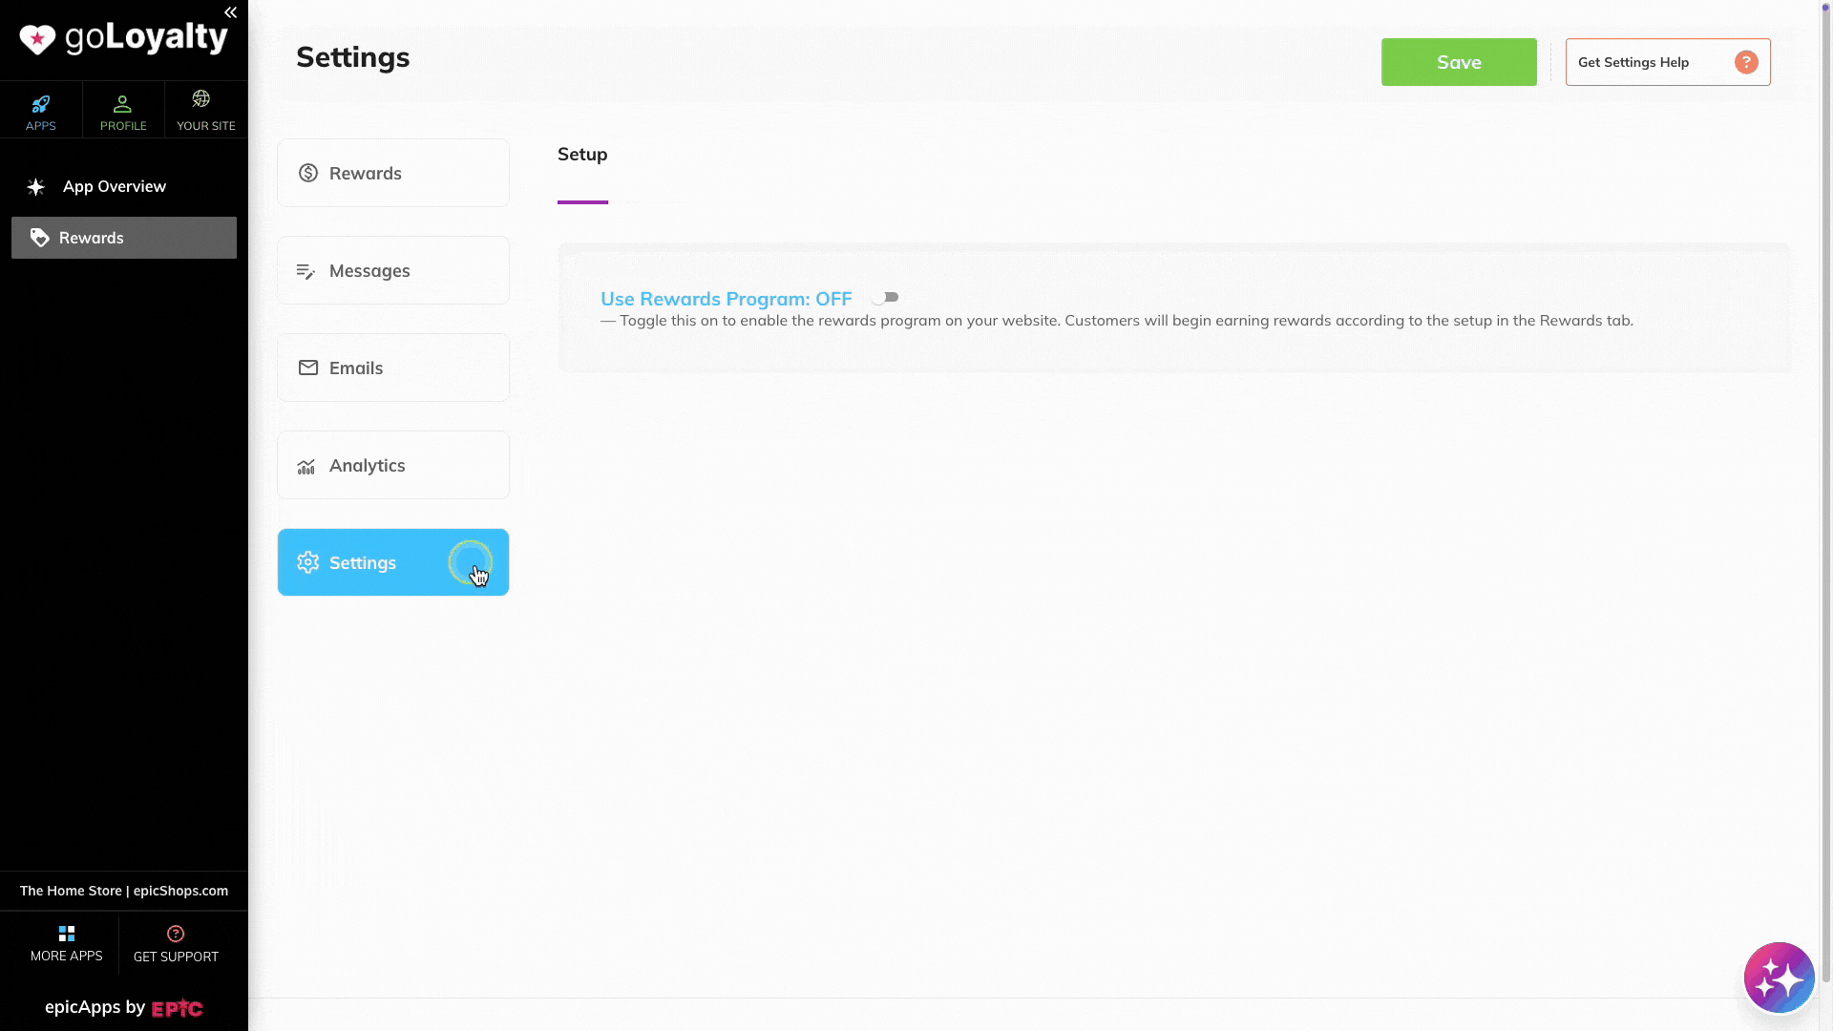This screenshot has width=1833, height=1031.
Task: Click the goLoyalty heart logo
Action: point(37,39)
